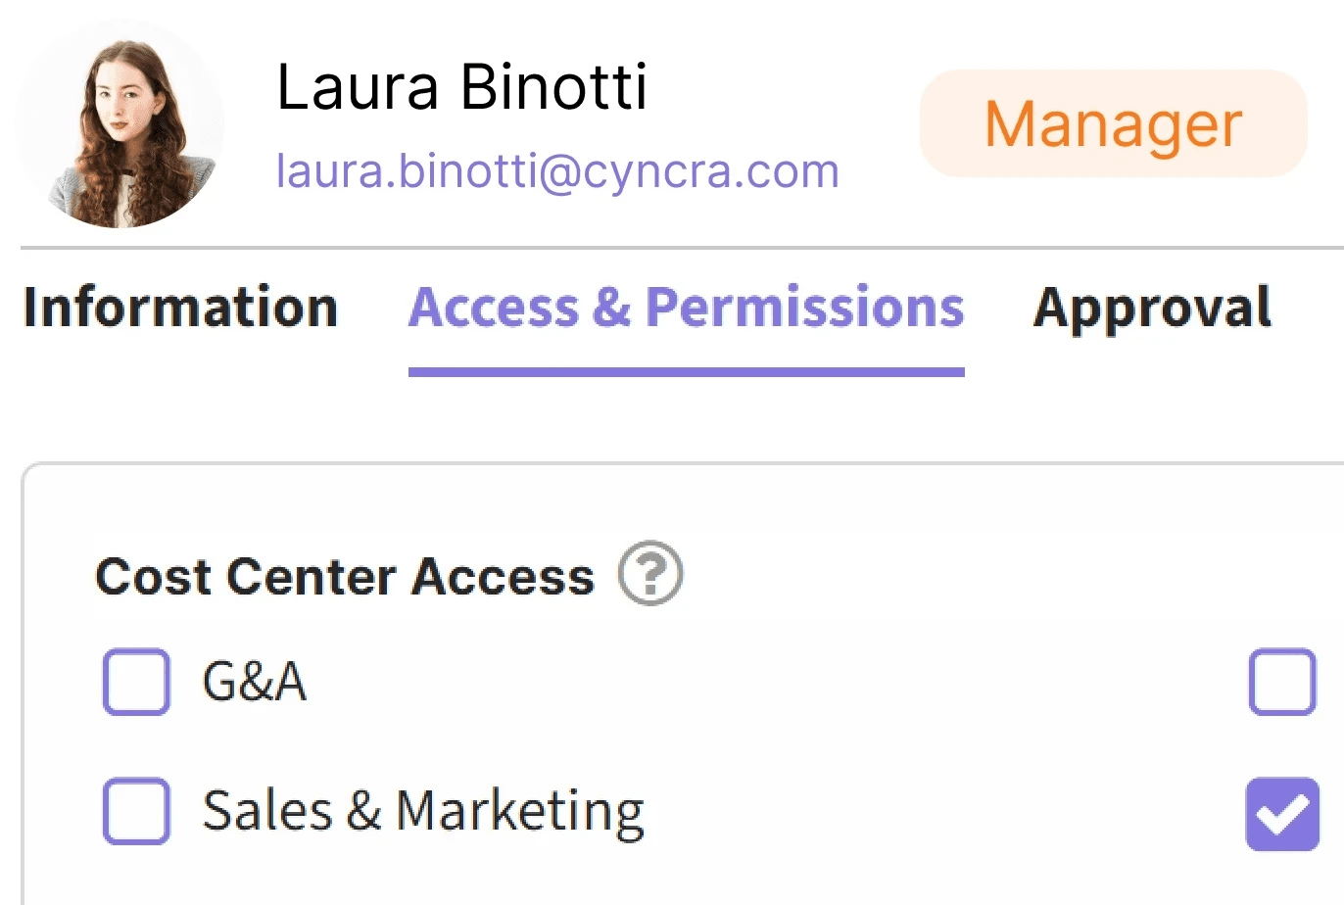Uncheck the filled checkbox in Sales & Marketing row
Viewport: 1344px width, 905px height.
[x=1282, y=813]
